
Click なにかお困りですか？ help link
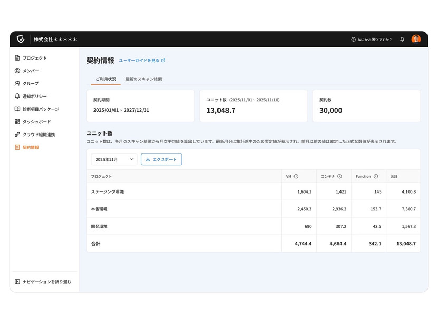tap(372, 40)
